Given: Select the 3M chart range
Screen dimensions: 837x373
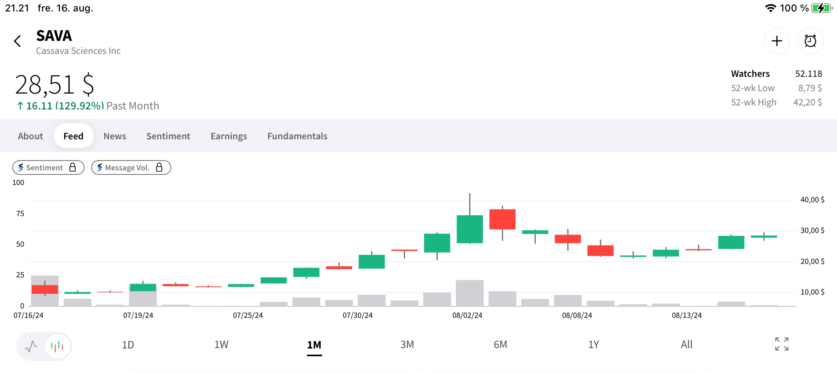Looking at the screenshot, I should [407, 345].
